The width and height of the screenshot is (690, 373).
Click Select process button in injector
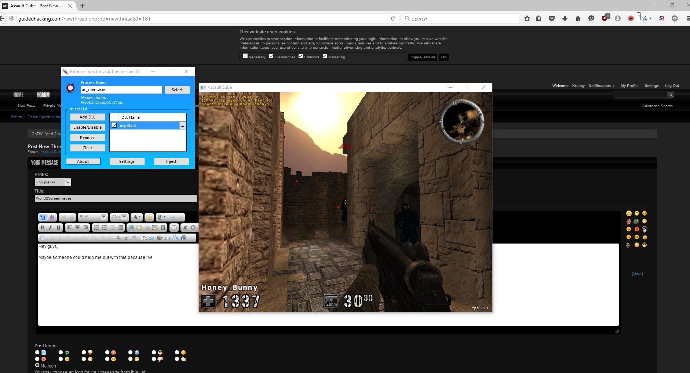(x=177, y=90)
